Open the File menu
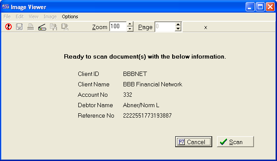 7,16
